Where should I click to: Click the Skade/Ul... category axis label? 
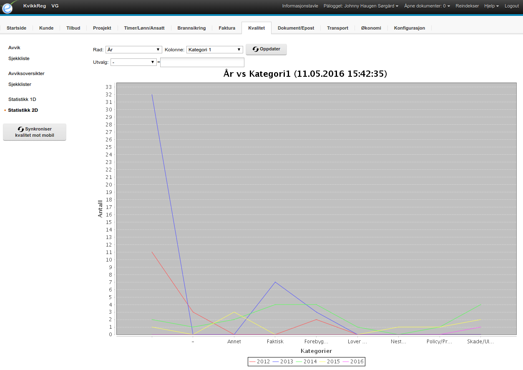point(480,341)
